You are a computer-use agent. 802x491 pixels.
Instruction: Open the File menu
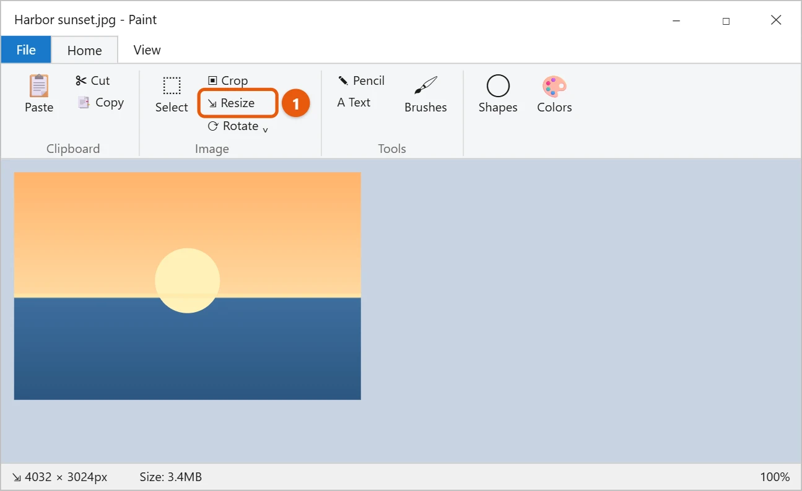tap(26, 50)
